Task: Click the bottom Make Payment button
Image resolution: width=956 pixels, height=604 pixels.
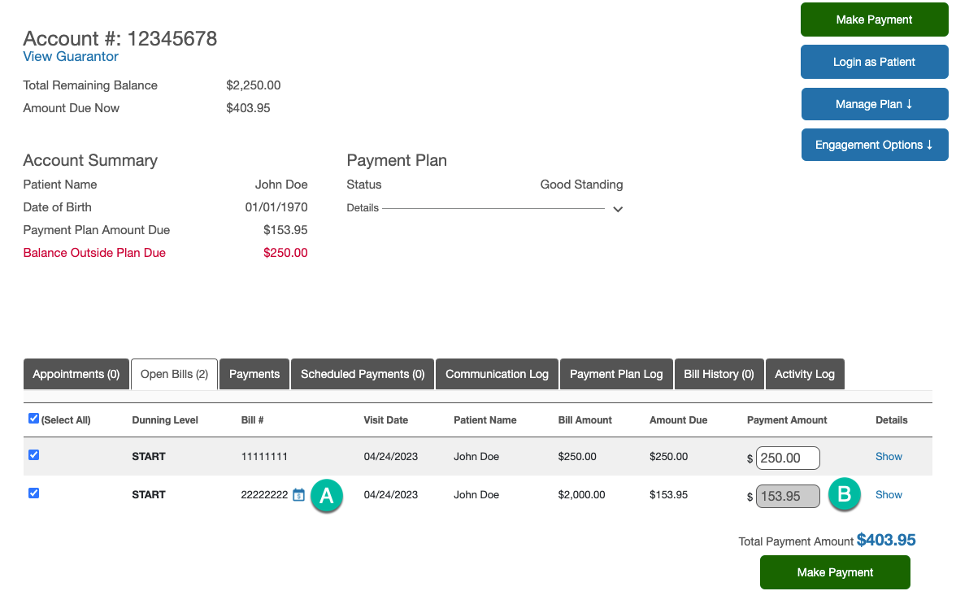Action: click(x=835, y=572)
